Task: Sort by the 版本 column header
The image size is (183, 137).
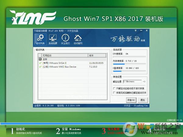Action: tap(97, 55)
